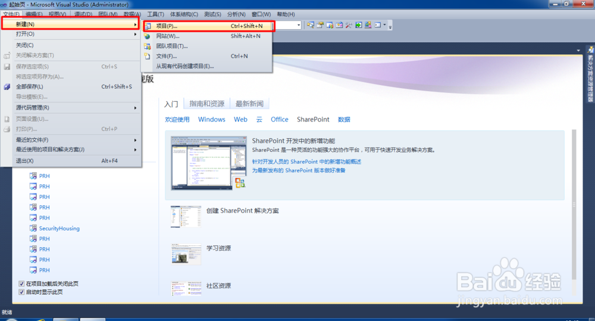Click the Windows category link
Viewport: 595px width, 321px height.
pyautogui.click(x=212, y=119)
